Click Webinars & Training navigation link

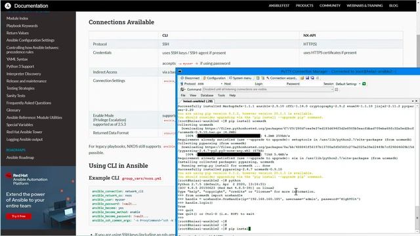[x=365, y=6]
